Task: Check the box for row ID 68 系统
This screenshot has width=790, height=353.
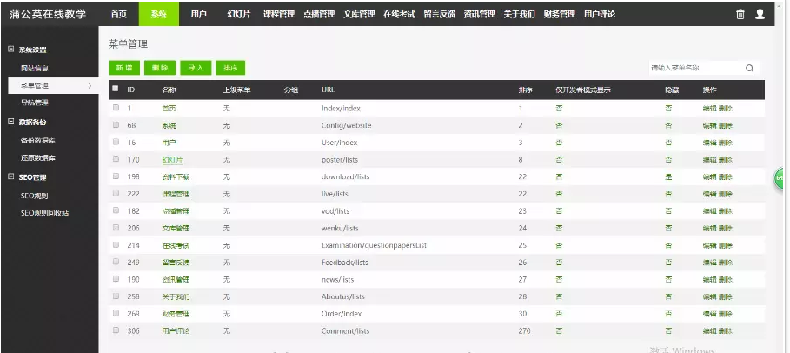Action: (x=116, y=124)
